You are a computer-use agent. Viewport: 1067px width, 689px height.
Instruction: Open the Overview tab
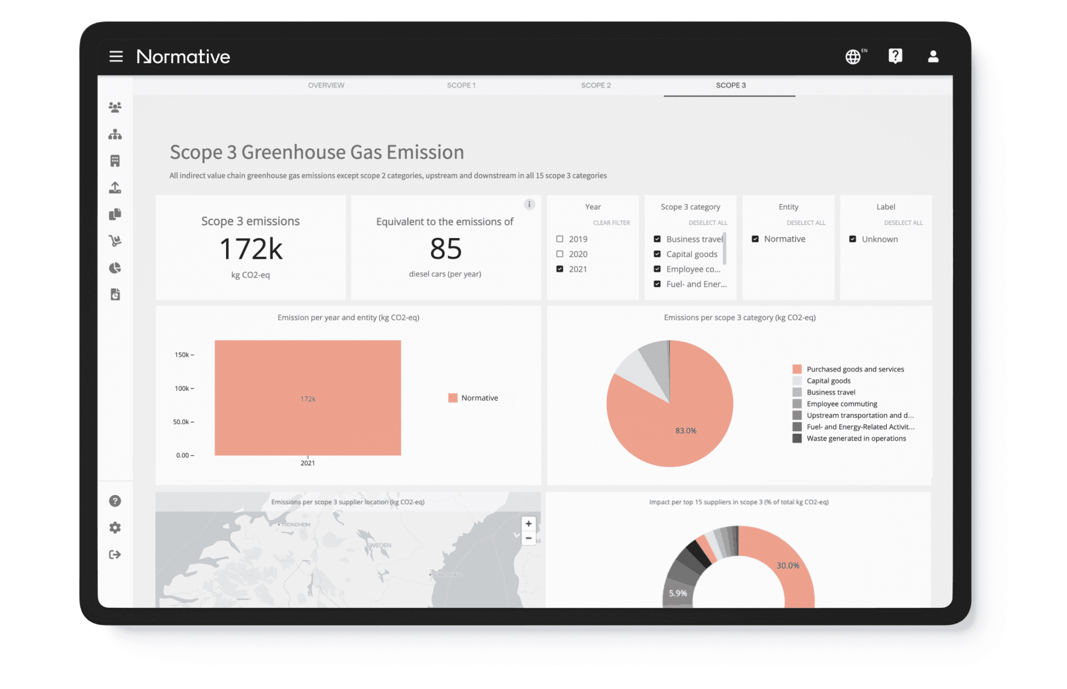326,85
